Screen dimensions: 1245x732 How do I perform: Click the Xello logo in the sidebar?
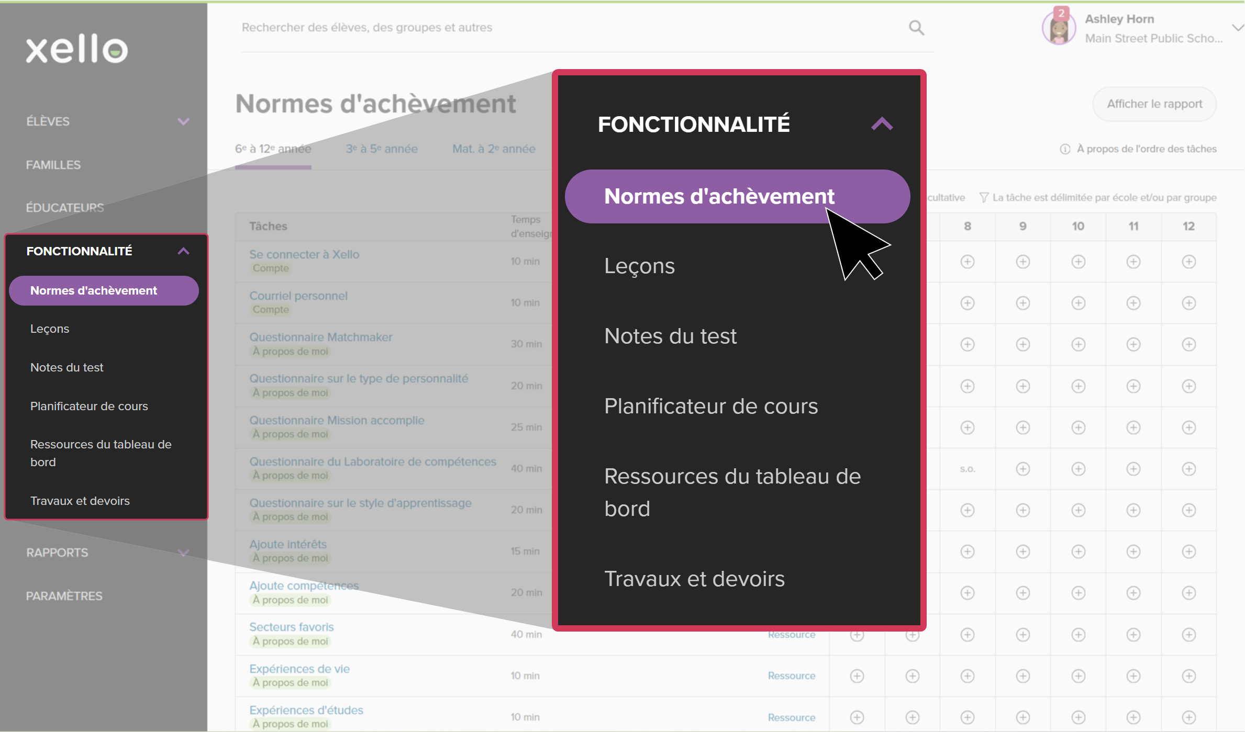[77, 50]
